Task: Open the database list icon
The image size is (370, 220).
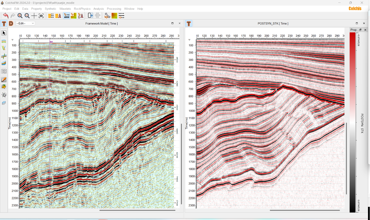Action: (51, 16)
